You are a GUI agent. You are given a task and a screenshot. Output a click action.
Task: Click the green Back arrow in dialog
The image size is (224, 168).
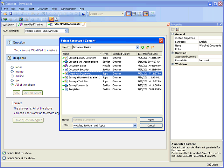(142, 47)
